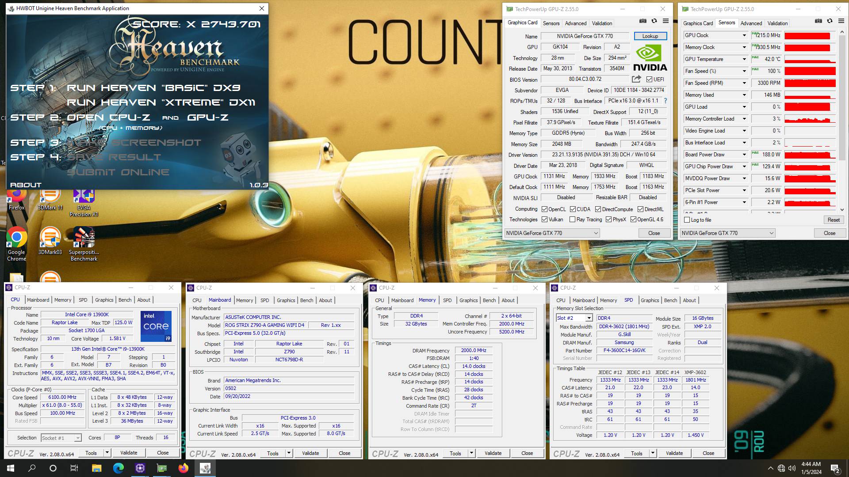The width and height of the screenshot is (849, 477).
Task: Click the BIOS Version field 80.04.C3.00.72
Action: [x=585, y=79]
